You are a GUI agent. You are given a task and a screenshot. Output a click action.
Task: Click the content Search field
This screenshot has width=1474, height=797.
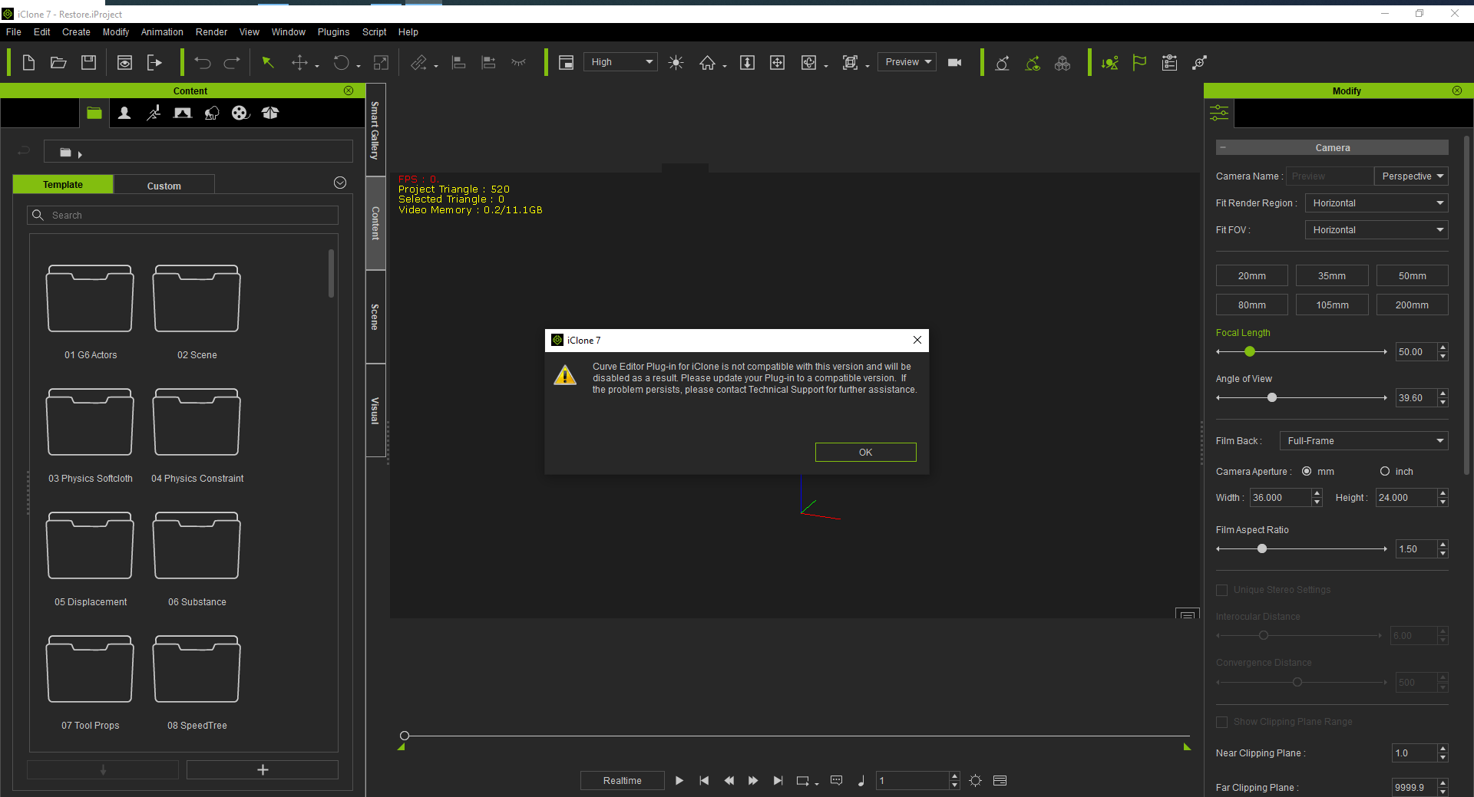pyautogui.click(x=183, y=216)
